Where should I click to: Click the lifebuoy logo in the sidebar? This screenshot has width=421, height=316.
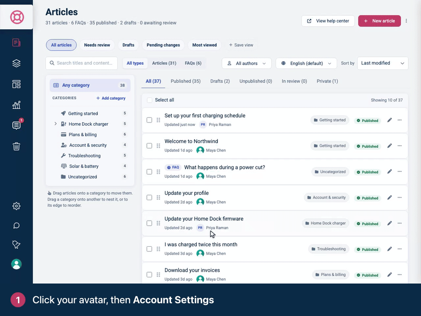click(17, 17)
